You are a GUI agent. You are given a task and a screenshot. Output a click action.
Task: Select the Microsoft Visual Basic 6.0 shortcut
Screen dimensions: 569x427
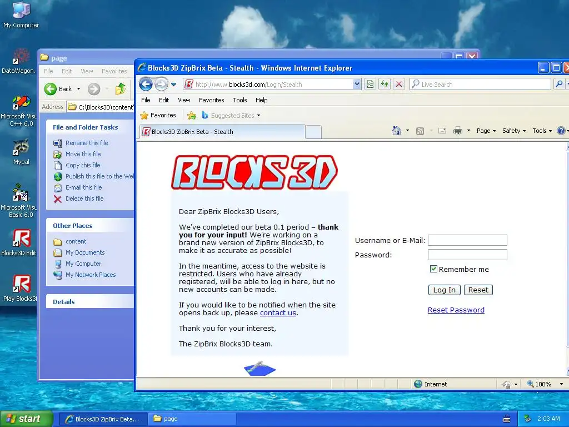tap(19, 201)
